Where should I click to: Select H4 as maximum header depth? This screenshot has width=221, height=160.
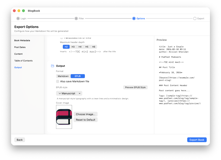(80, 47)
